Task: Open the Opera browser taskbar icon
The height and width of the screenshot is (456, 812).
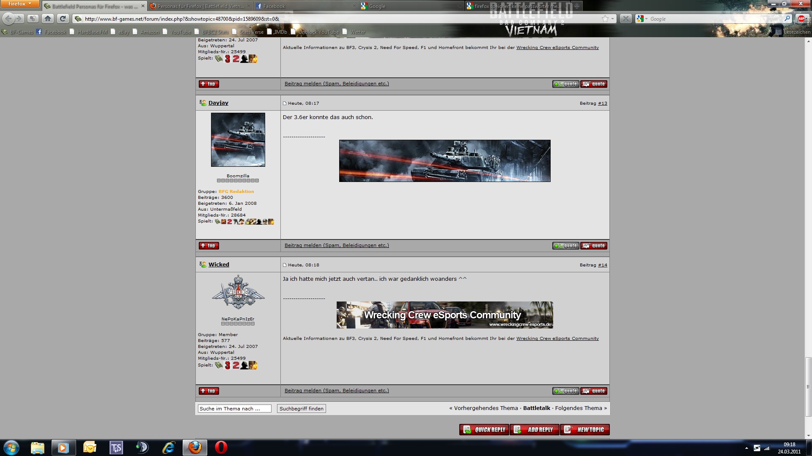Action: (221, 448)
